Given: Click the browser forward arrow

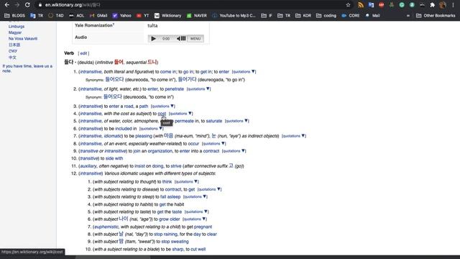Looking at the screenshot, I should click(17, 5).
